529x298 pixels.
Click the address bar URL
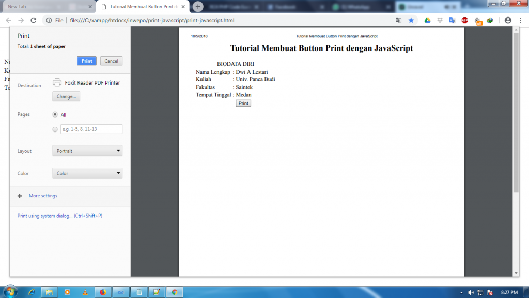tap(152, 20)
